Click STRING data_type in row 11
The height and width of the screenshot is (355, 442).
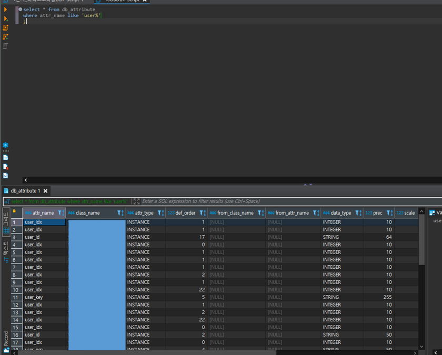(x=342, y=297)
